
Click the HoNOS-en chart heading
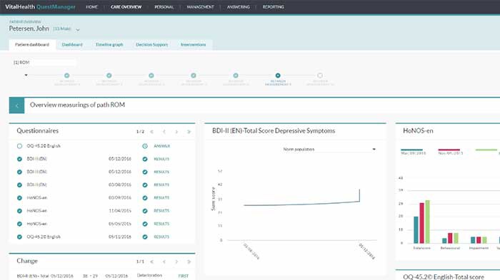(x=418, y=131)
